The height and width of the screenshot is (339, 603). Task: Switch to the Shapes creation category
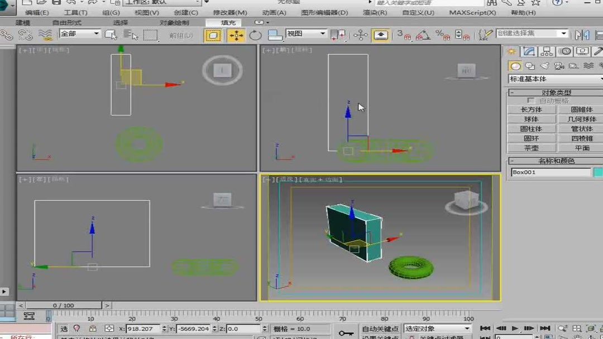[x=530, y=66]
